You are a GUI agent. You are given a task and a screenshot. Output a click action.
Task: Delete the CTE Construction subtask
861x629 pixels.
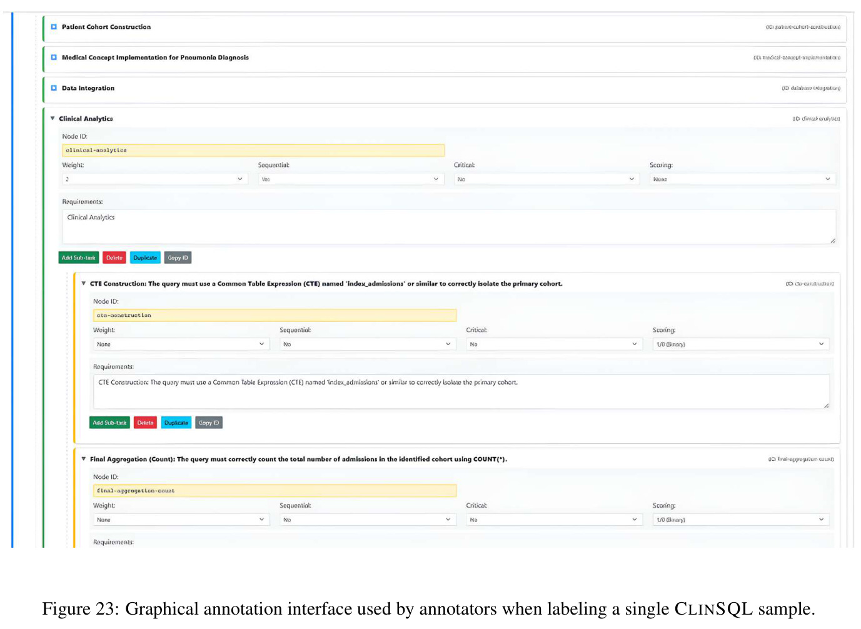pyautogui.click(x=145, y=423)
